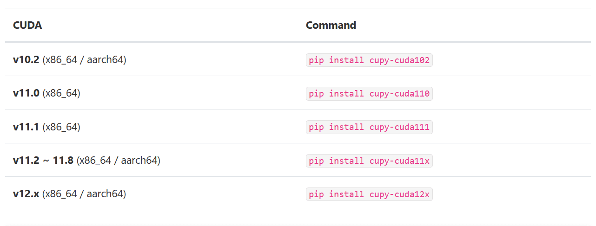Click the Command column header
The width and height of the screenshot is (596, 226).
click(331, 26)
